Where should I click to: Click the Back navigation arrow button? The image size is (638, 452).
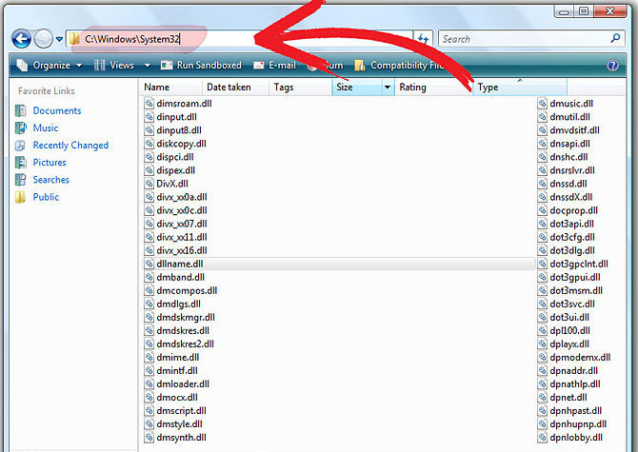[x=22, y=39]
